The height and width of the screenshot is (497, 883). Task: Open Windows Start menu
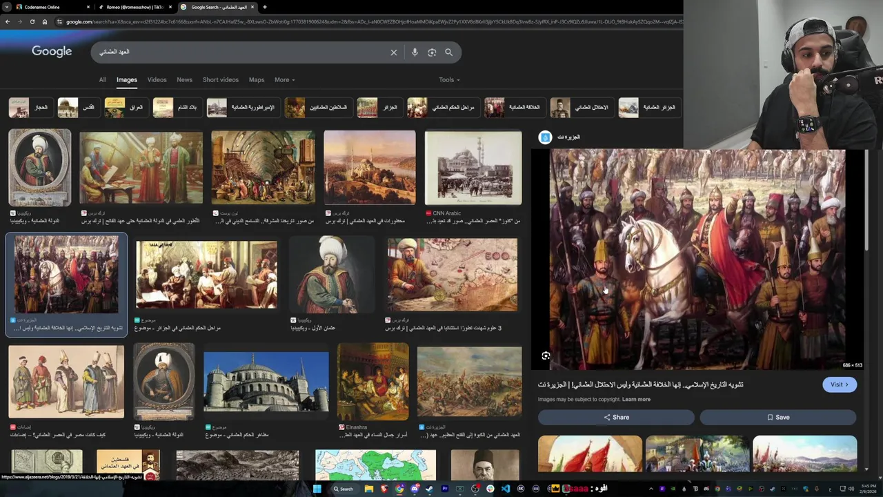317,489
